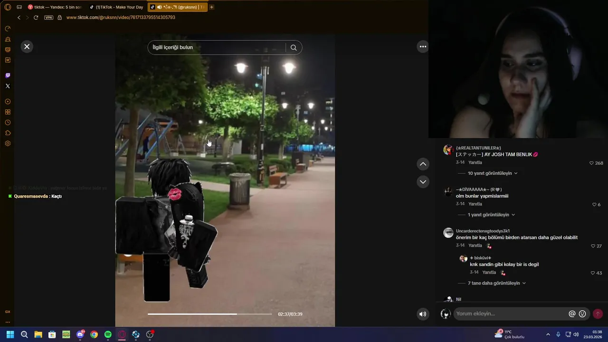Open Google Chrome from taskbar
This screenshot has height=342, width=608.
94,334
